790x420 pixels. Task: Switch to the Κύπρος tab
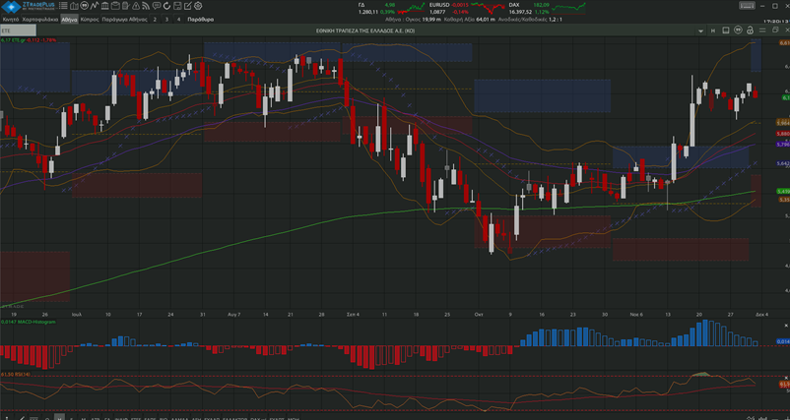pyautogui.click(x=90, y=19)
